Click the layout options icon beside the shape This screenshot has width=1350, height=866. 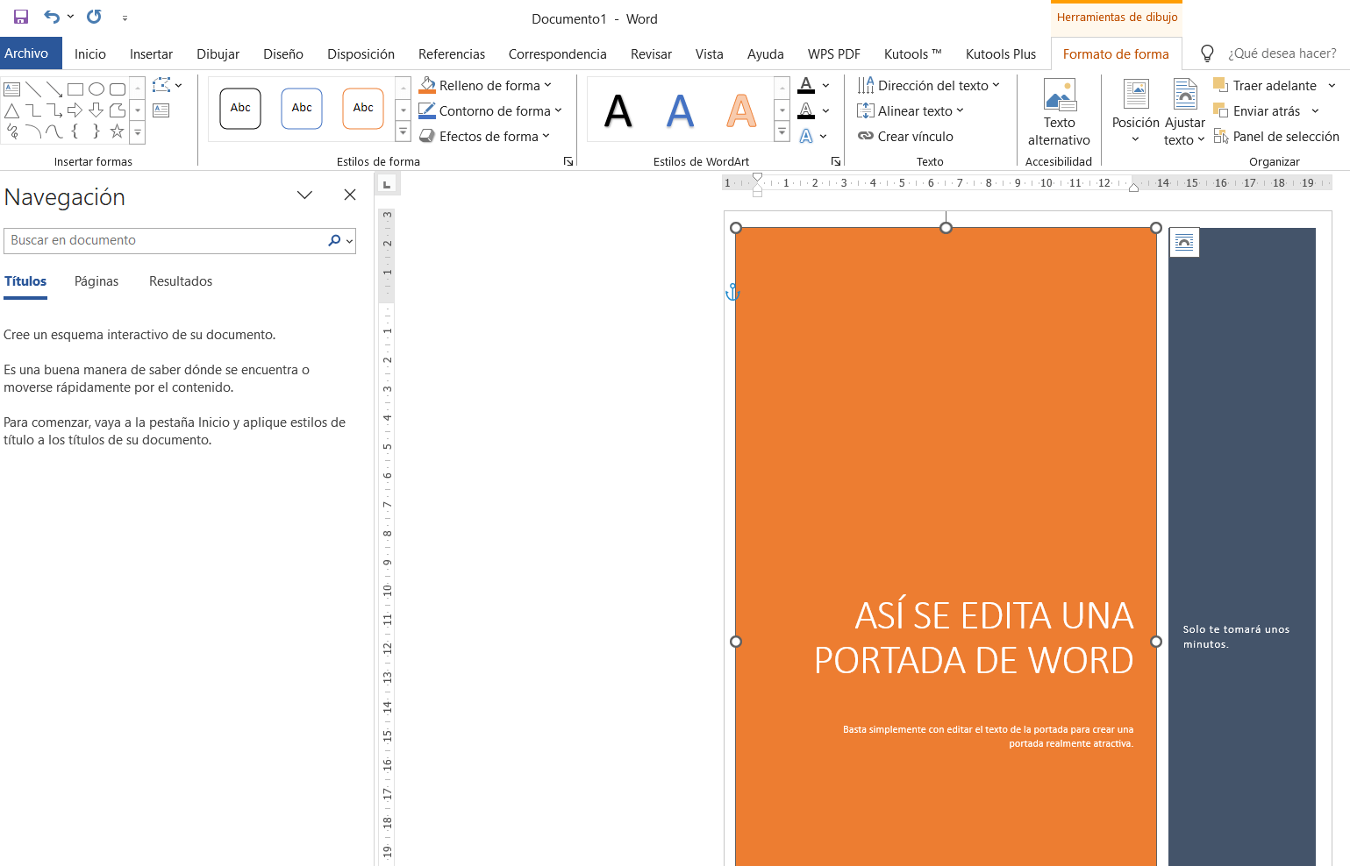(x=1184, y=242)
